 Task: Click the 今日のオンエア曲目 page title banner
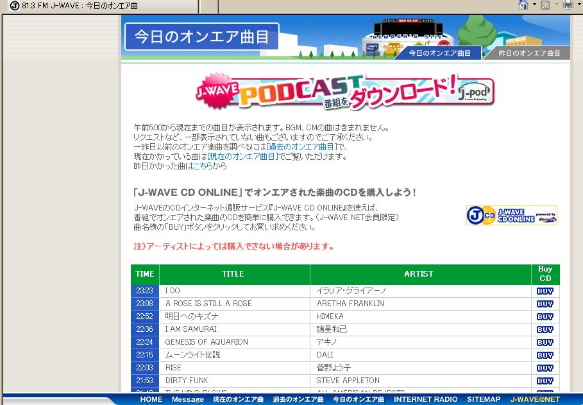point(202,37)
